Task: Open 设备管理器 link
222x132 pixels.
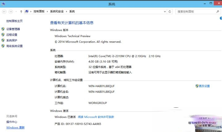Action: pyautogui.click(x=13, y=29)
